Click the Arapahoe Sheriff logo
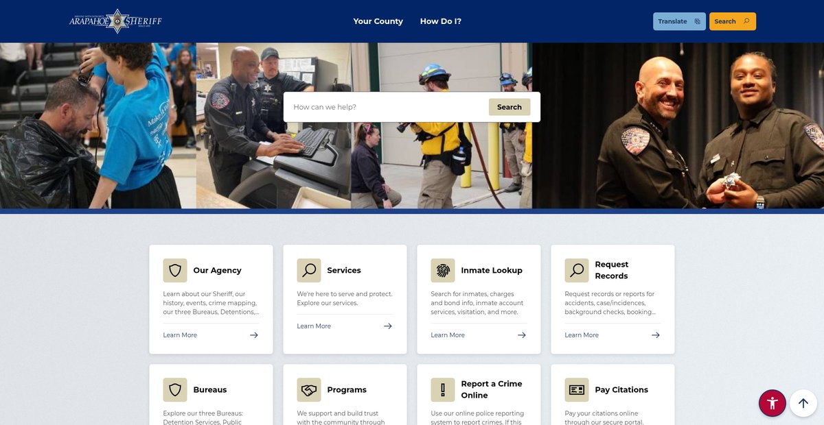 (115, 21)
